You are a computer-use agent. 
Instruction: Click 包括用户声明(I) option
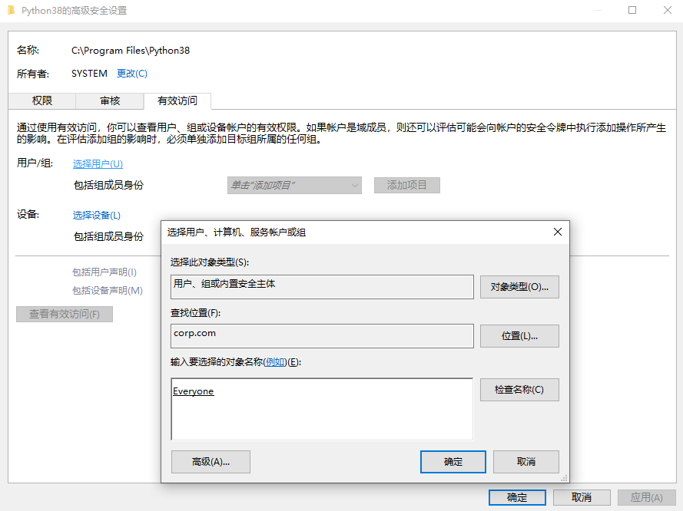tap(104, 272)
